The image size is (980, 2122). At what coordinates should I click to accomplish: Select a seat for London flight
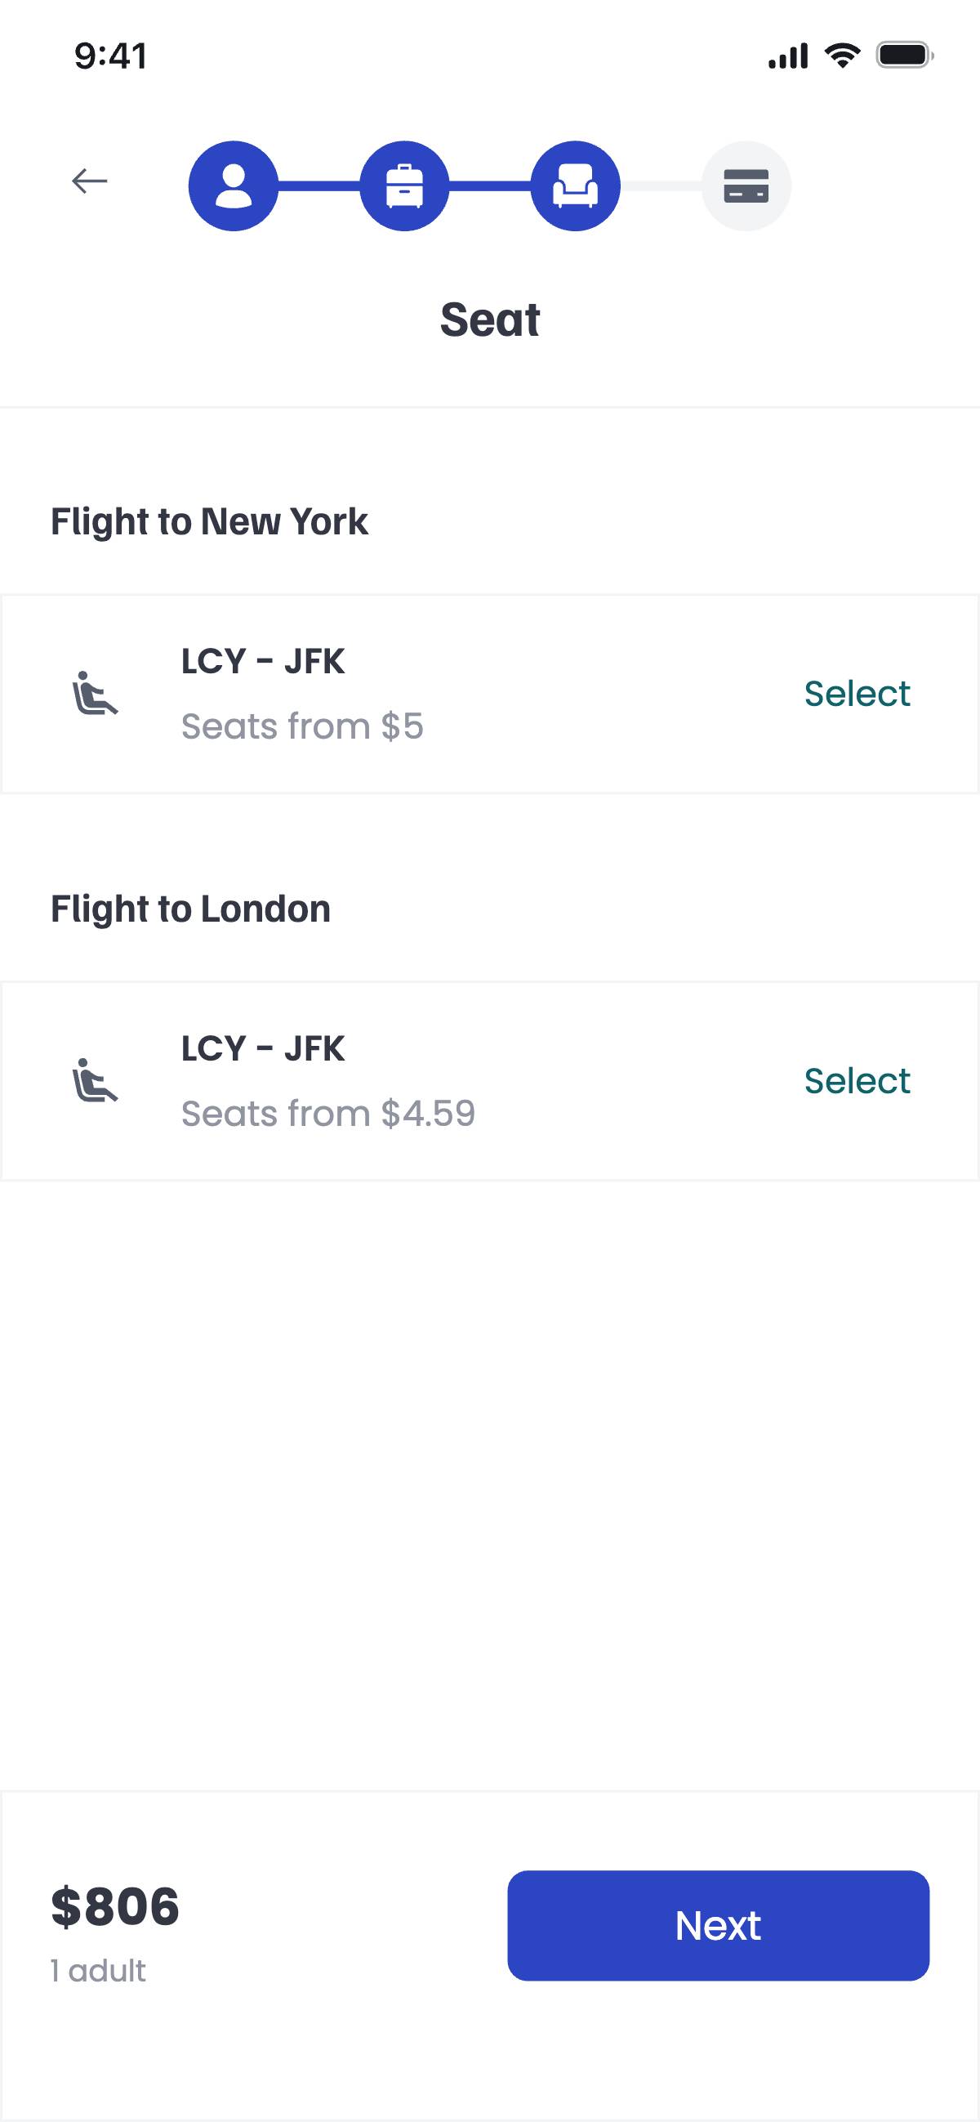point(857,1081)
